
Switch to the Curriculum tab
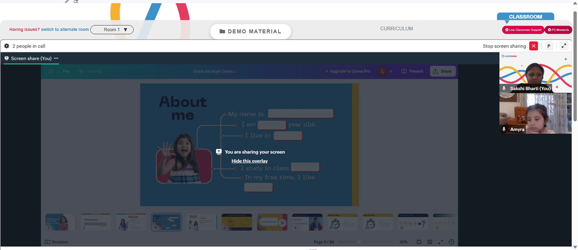[397, 28]
